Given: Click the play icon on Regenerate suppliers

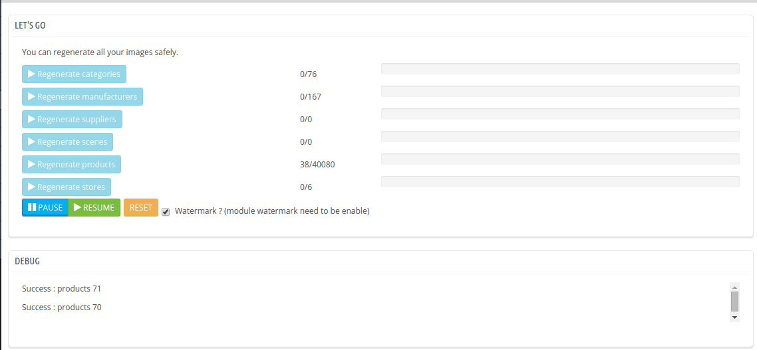Looking at the screenshot, I should tap(31, 119).
